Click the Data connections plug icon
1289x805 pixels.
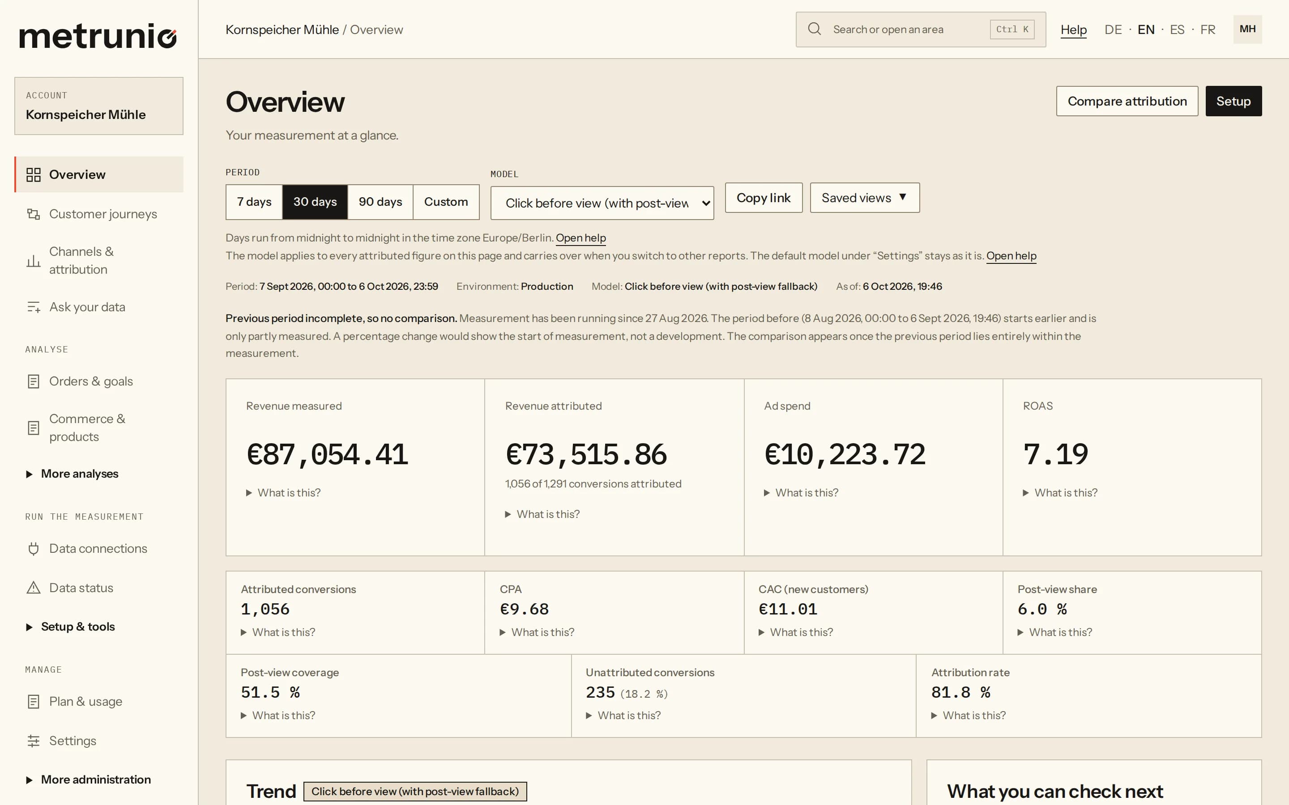tap(34, 548)
